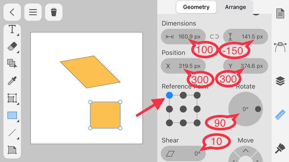
Task: Click the width dimension field
Action: point(183,37)
